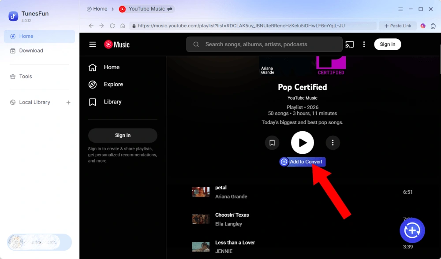Open the playlist three-dot more options
This screenshot has width=441, height=259.
(x=333, y=143)
